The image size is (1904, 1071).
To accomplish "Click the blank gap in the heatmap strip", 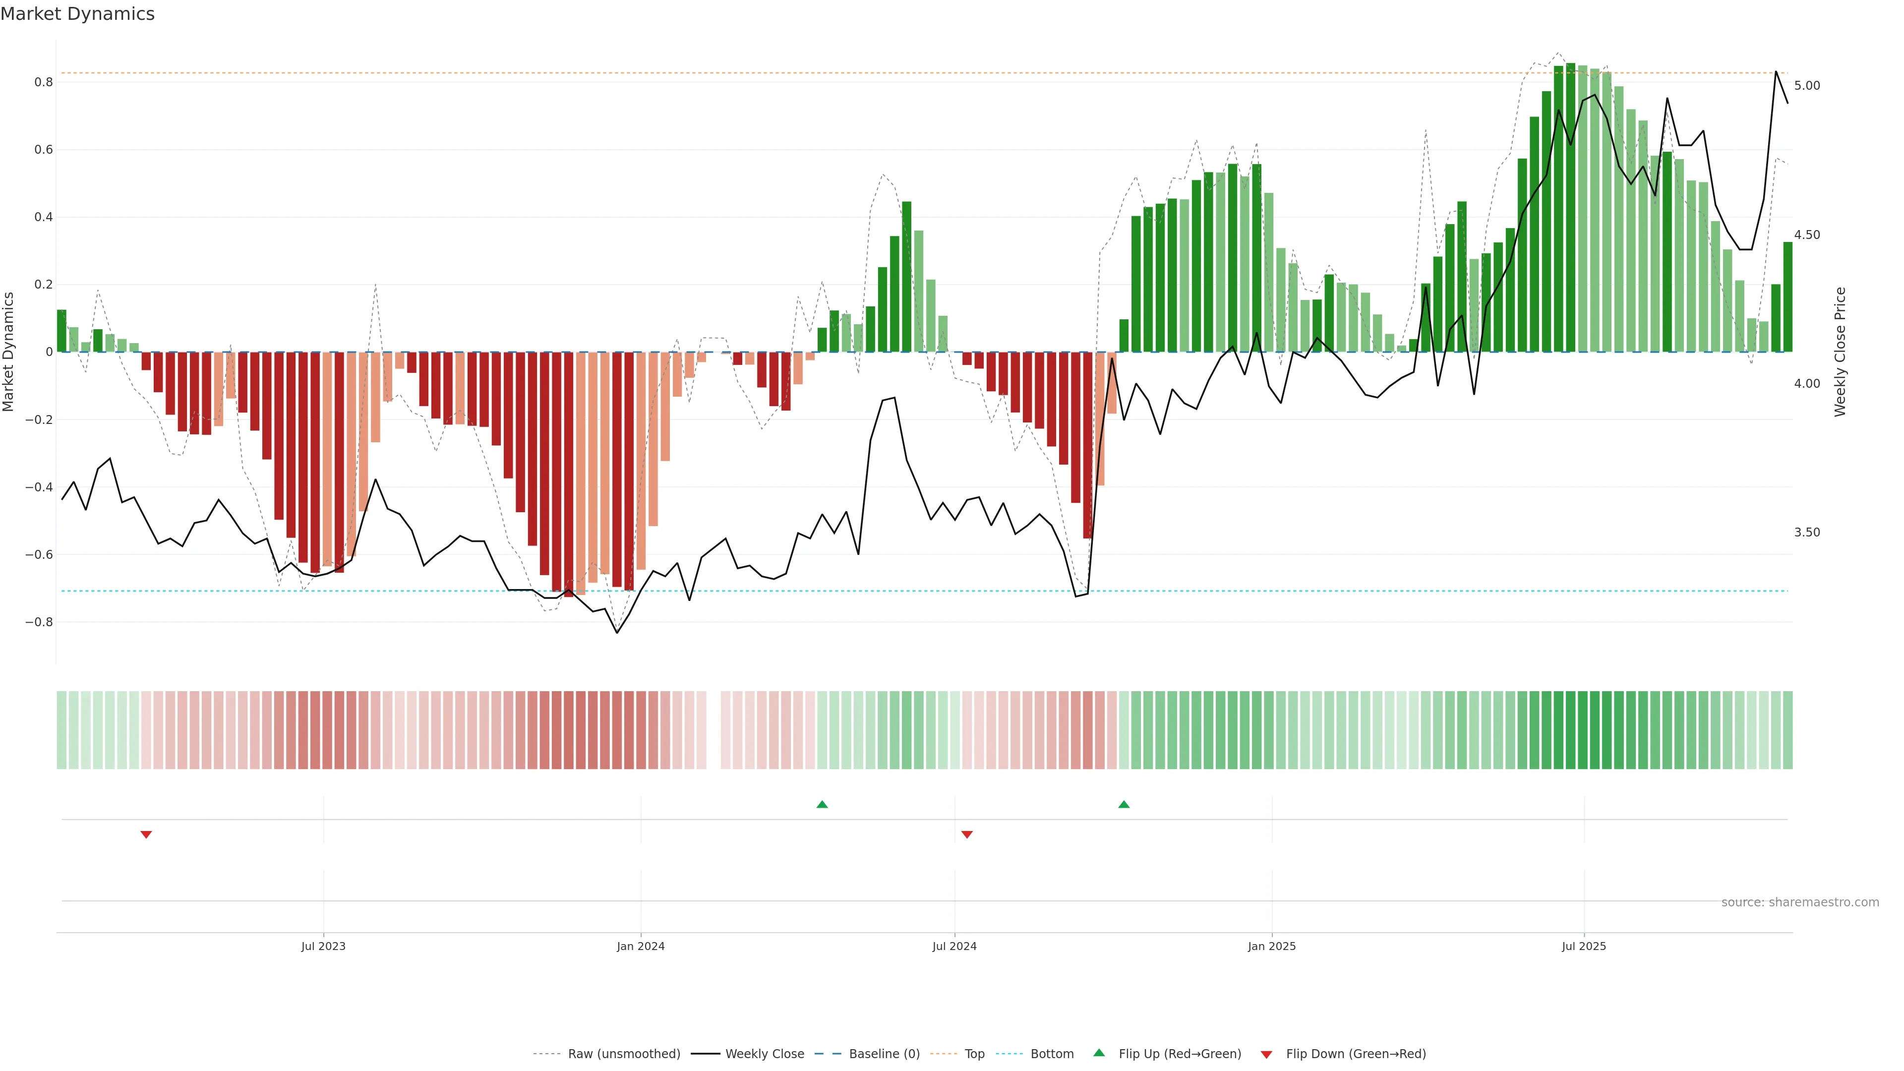I will (x=714, y=730).
